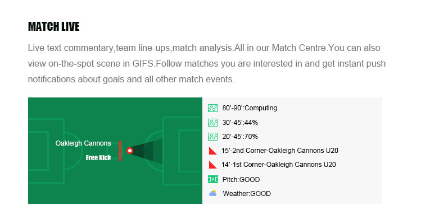Screen dimensions: 421x224
Task: Open the 15' 2nd Corner event text
Action: (x=279, y=151)
